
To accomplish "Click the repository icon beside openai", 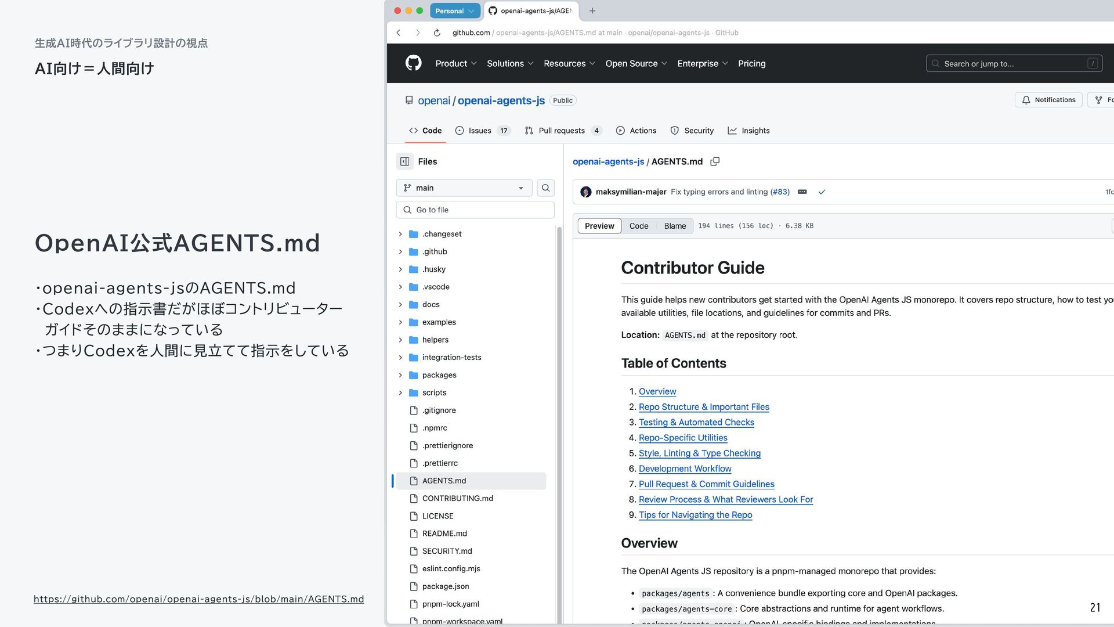I will [409, 100].
